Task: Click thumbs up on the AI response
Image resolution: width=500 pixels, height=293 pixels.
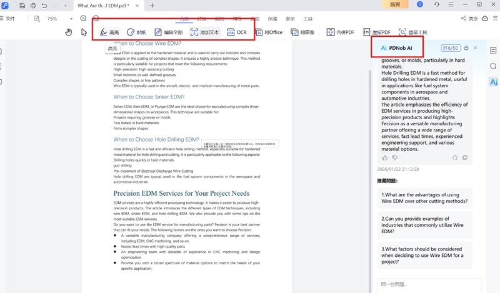Action: pyautogui.click(x=385, y=158)
